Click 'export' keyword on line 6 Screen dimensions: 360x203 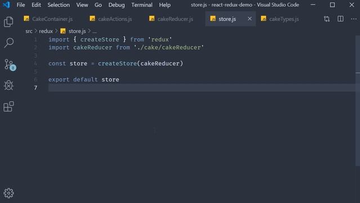pos(58,80)
